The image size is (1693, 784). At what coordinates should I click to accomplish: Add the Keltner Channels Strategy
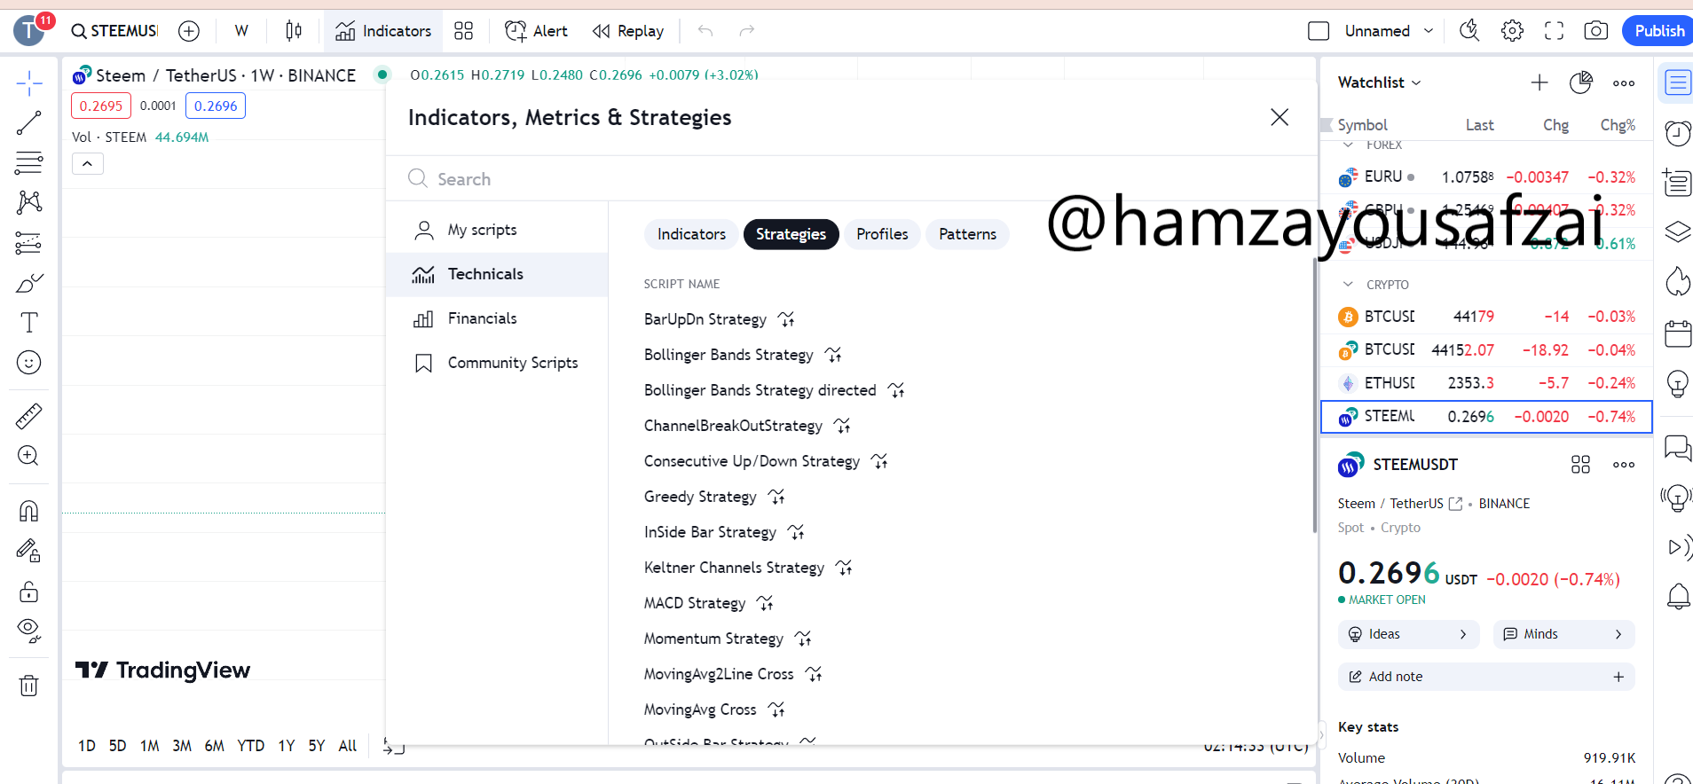pos(734,568)
